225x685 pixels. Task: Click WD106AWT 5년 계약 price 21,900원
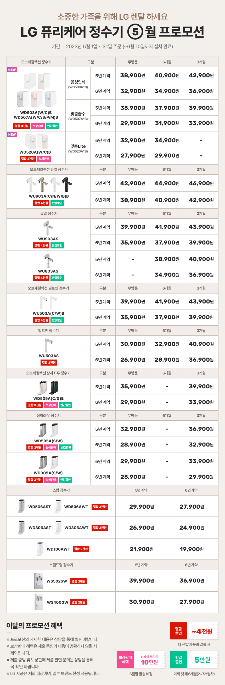click(x=141, y=549)
